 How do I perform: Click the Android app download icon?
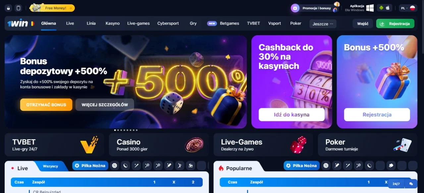(381, 8)
